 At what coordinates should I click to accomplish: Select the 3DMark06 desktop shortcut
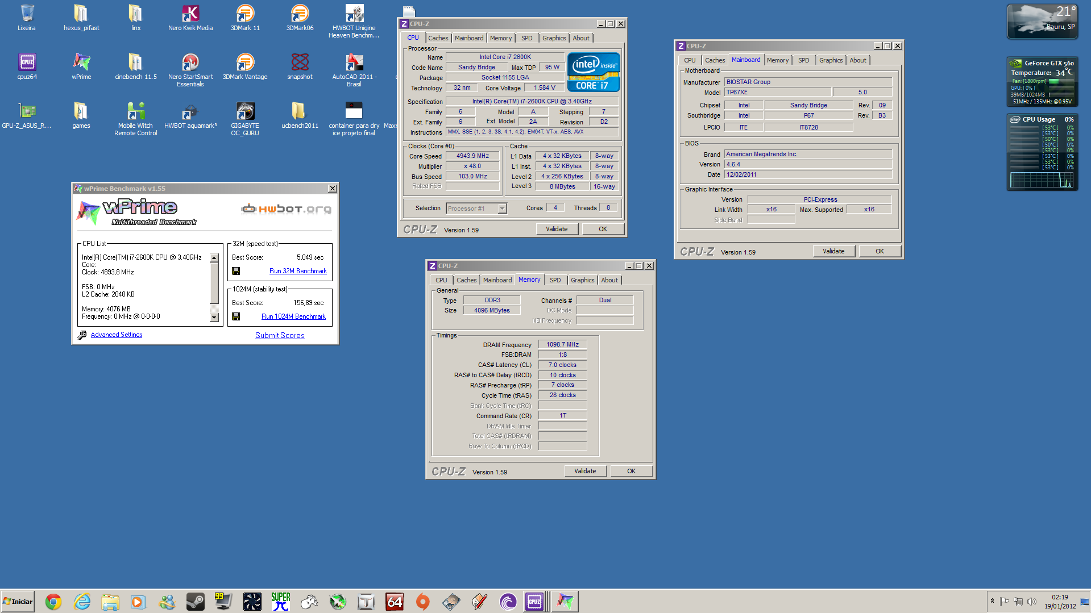click(300, 18)
